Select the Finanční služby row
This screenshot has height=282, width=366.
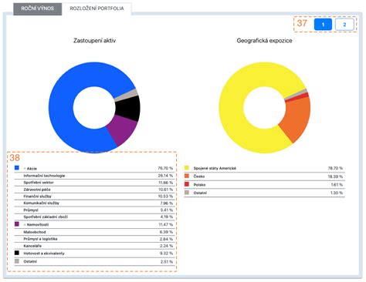click(x=94, y=196)
